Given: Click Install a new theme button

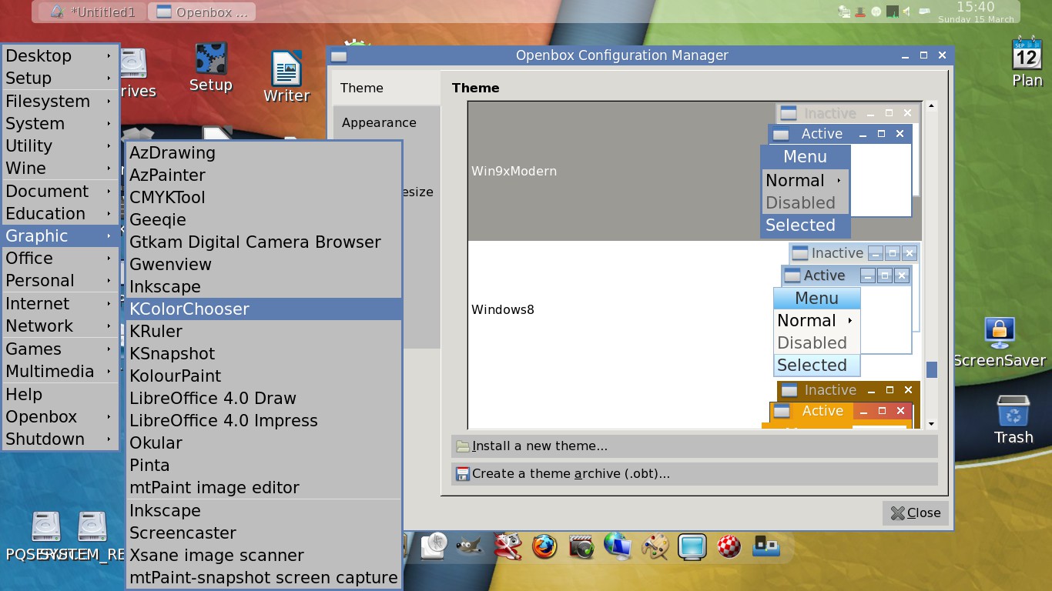Looking at the screenshot, I should 694,446.
